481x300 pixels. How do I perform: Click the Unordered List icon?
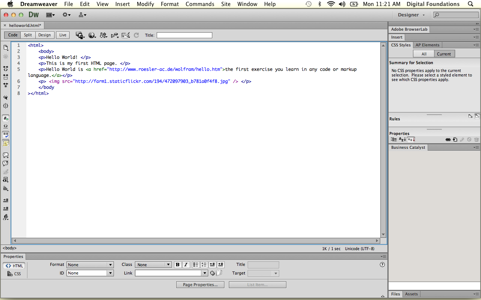pos(196,265)
